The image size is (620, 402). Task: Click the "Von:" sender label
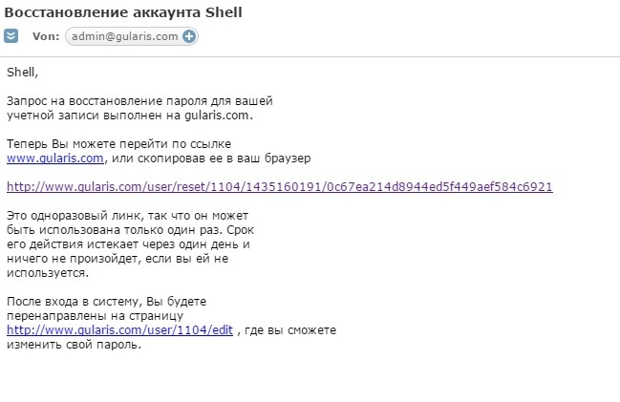coord(46,36)
